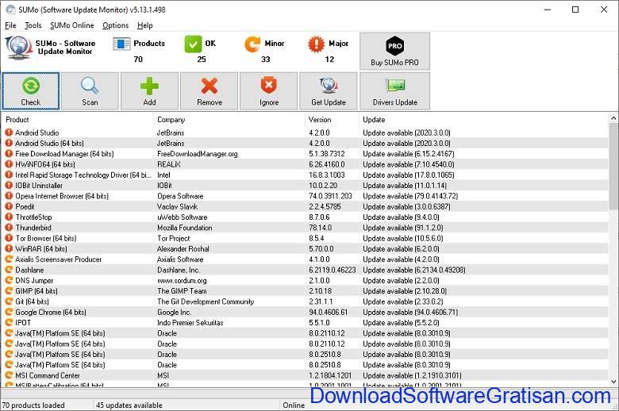The image size is (619, 411).
Task: Select the GIMP (64 bits) row
Action: [x=306, y=291]
